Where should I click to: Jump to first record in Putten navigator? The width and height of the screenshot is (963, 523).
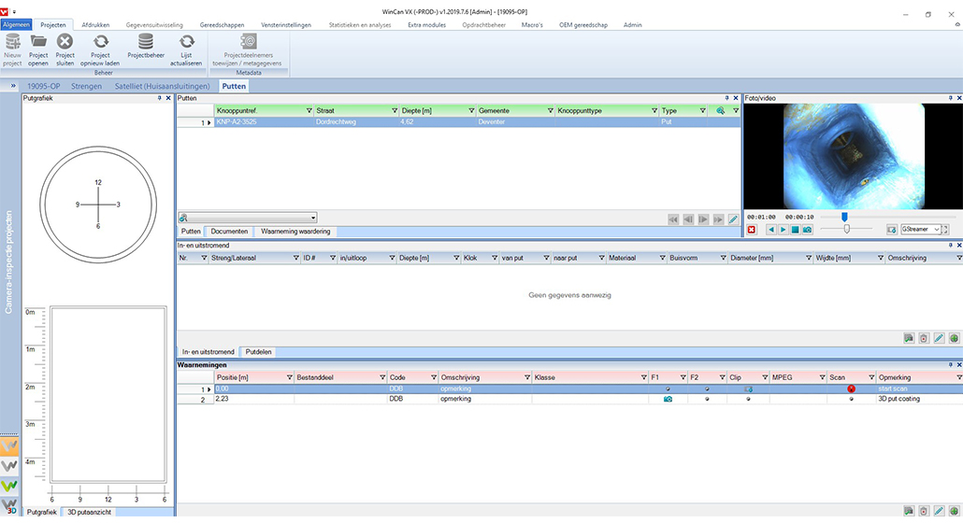click(x=673, y=219)
